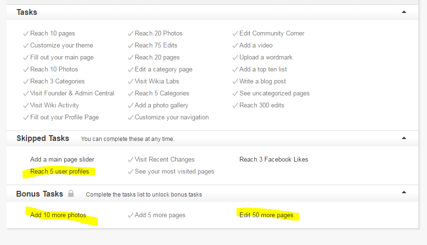Open the Edit 50 more pages task
Viewport: 427px width, 245px height.
click(x=266, y=215)
